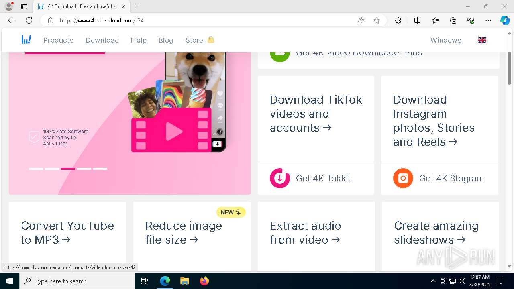Open browser Extensions puzzle icon
The image size is (514, 289).
click(x=398, y=20)
